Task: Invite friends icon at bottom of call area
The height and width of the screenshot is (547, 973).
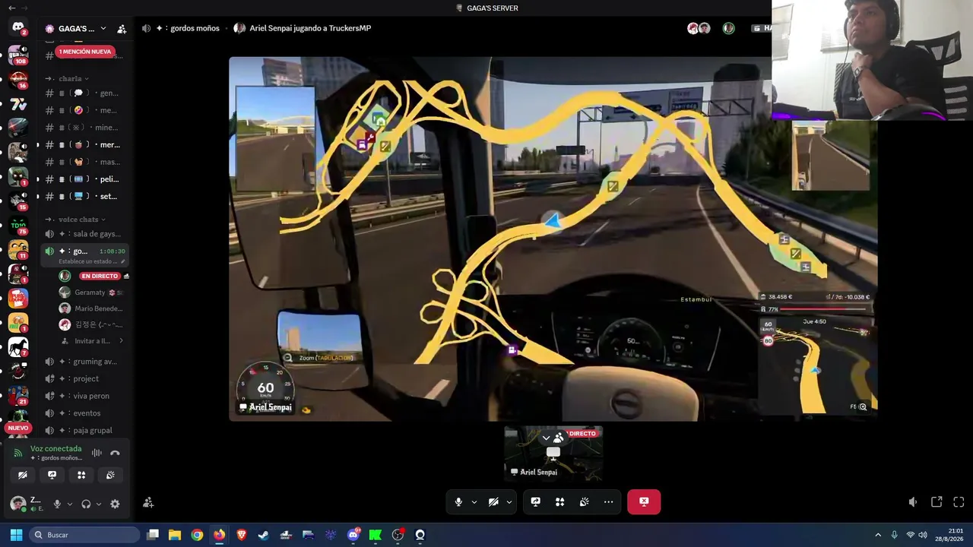Action: (x=148, y=502)
